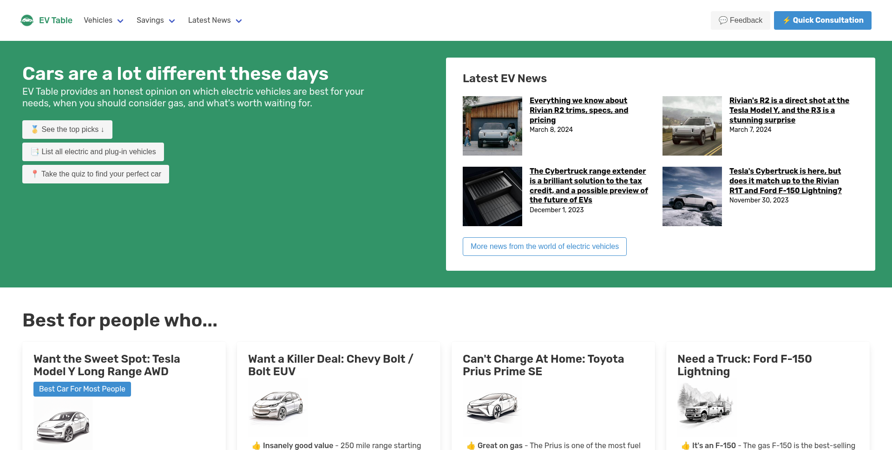Open the Savings dropdown menu
The width and height of the screenshot is (892, 450).
pyautogui.click(x=155, y=20)
